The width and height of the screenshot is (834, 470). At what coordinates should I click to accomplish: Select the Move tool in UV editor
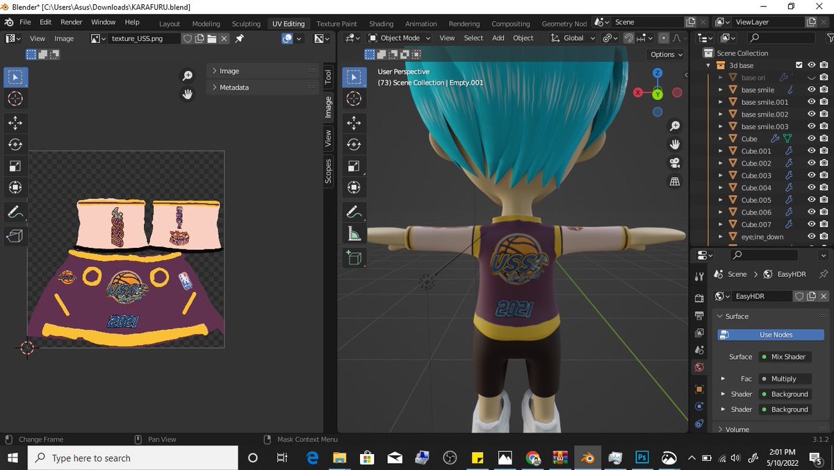(15, 123)
